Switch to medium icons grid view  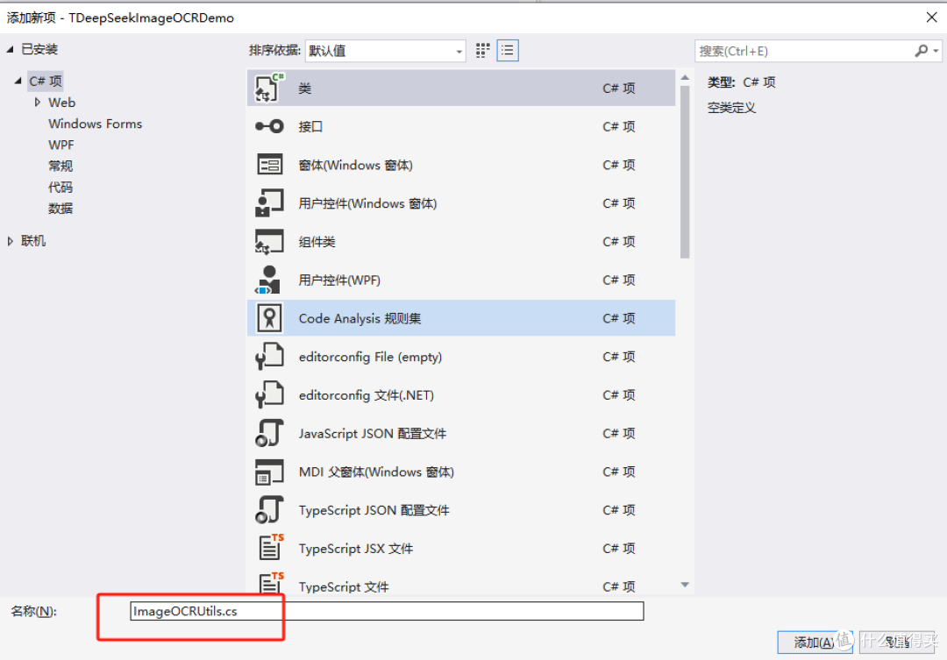(x=482, y=51)
